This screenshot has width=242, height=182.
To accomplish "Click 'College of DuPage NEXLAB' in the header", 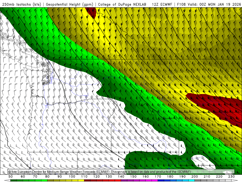I will tap(122, 5).
